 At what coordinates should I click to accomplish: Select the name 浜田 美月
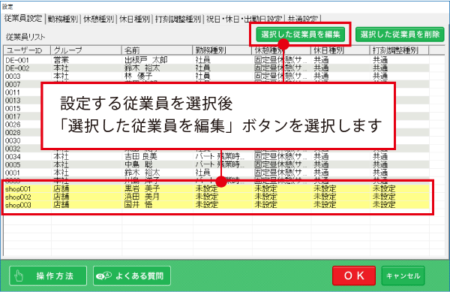(x=142, y=197)
